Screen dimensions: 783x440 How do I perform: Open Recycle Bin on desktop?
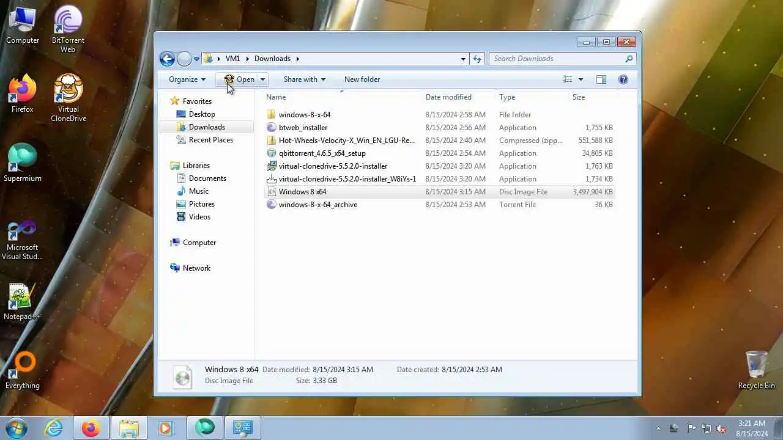coord(757,370)
